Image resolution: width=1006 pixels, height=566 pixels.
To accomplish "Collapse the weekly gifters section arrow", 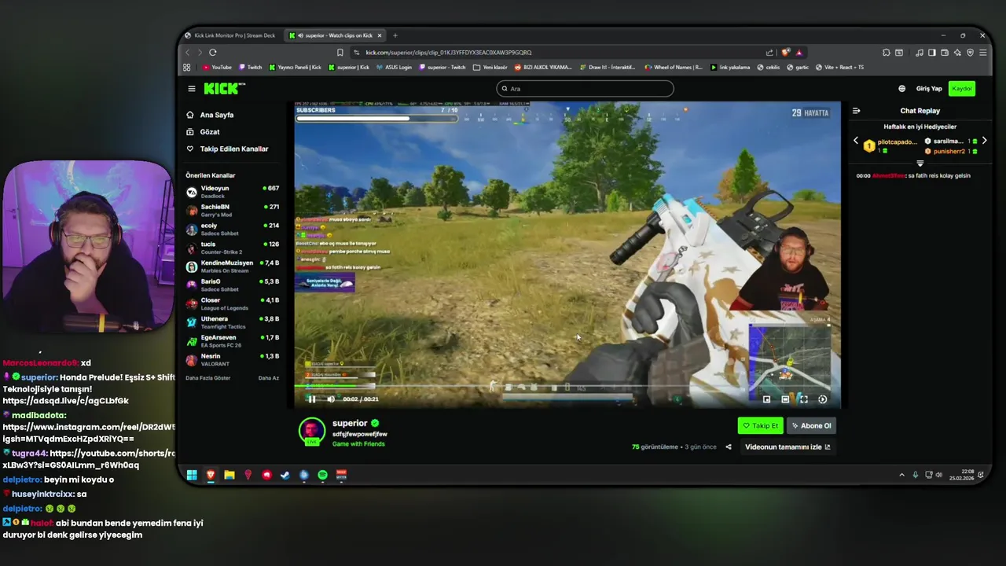I will point(920,164).
